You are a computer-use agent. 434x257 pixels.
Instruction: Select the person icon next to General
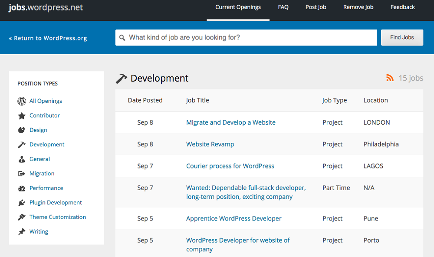pos(22,159)
